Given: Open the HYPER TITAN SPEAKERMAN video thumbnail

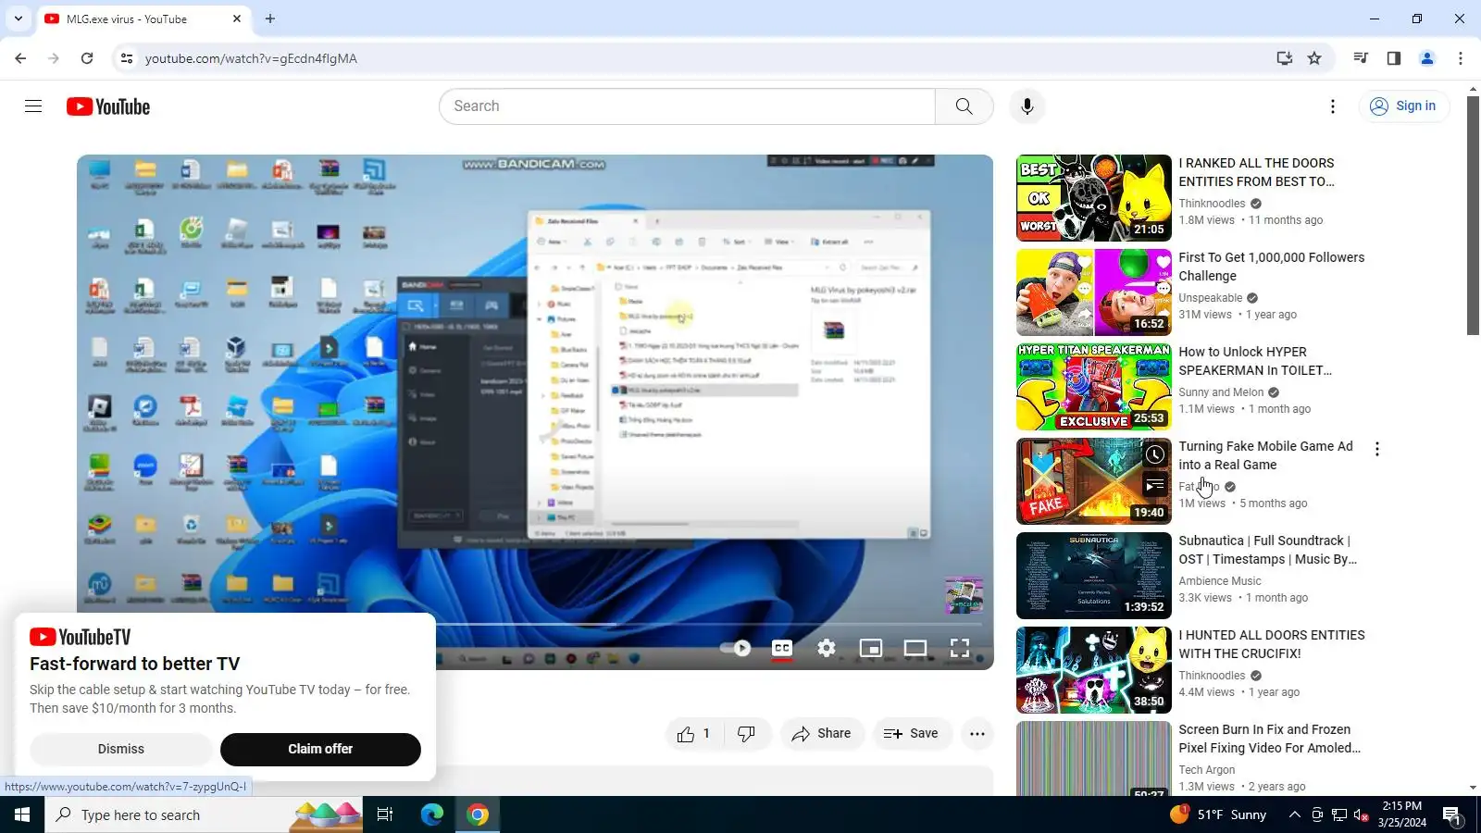Looking at the screenshot, I should [1094, 387].
